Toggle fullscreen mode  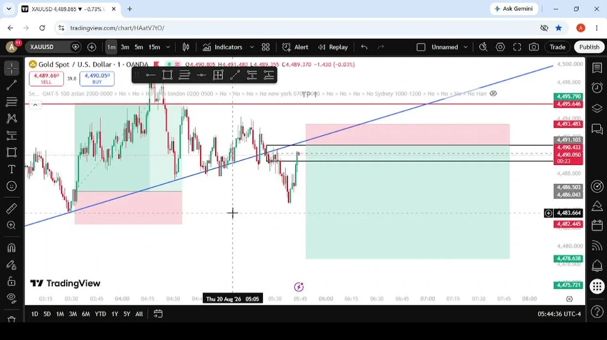tap(517, 47)
